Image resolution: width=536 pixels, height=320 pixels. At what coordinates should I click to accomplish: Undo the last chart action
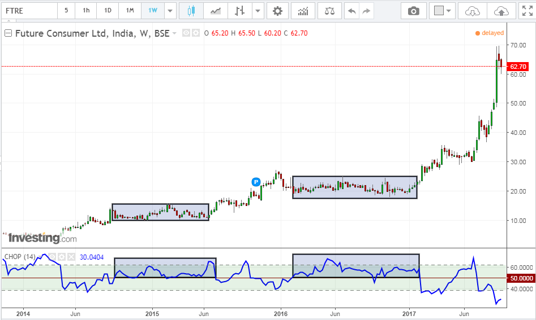click(351, 11)
